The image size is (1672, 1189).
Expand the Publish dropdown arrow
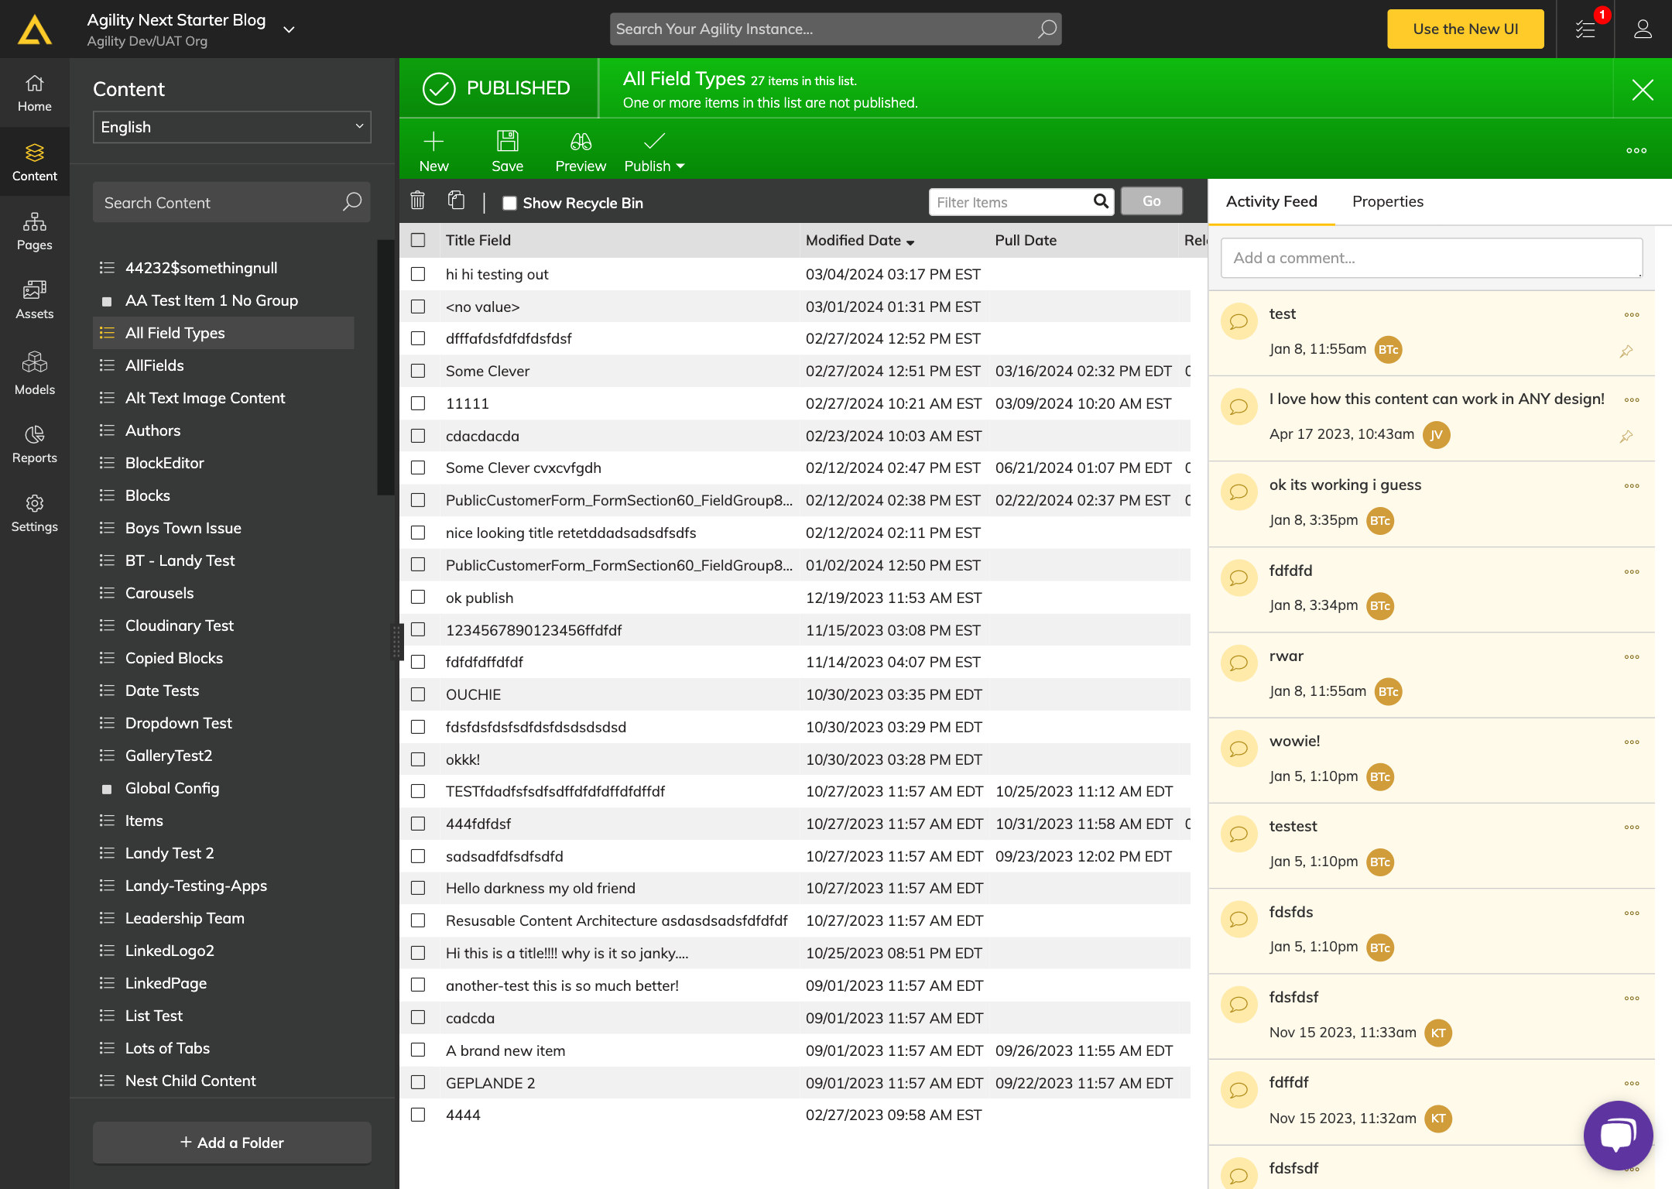coord(680,166)
